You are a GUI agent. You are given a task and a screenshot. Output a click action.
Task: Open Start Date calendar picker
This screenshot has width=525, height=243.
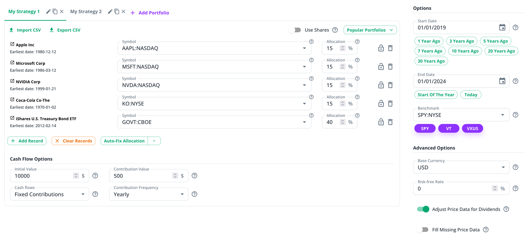tap(502, 27)
